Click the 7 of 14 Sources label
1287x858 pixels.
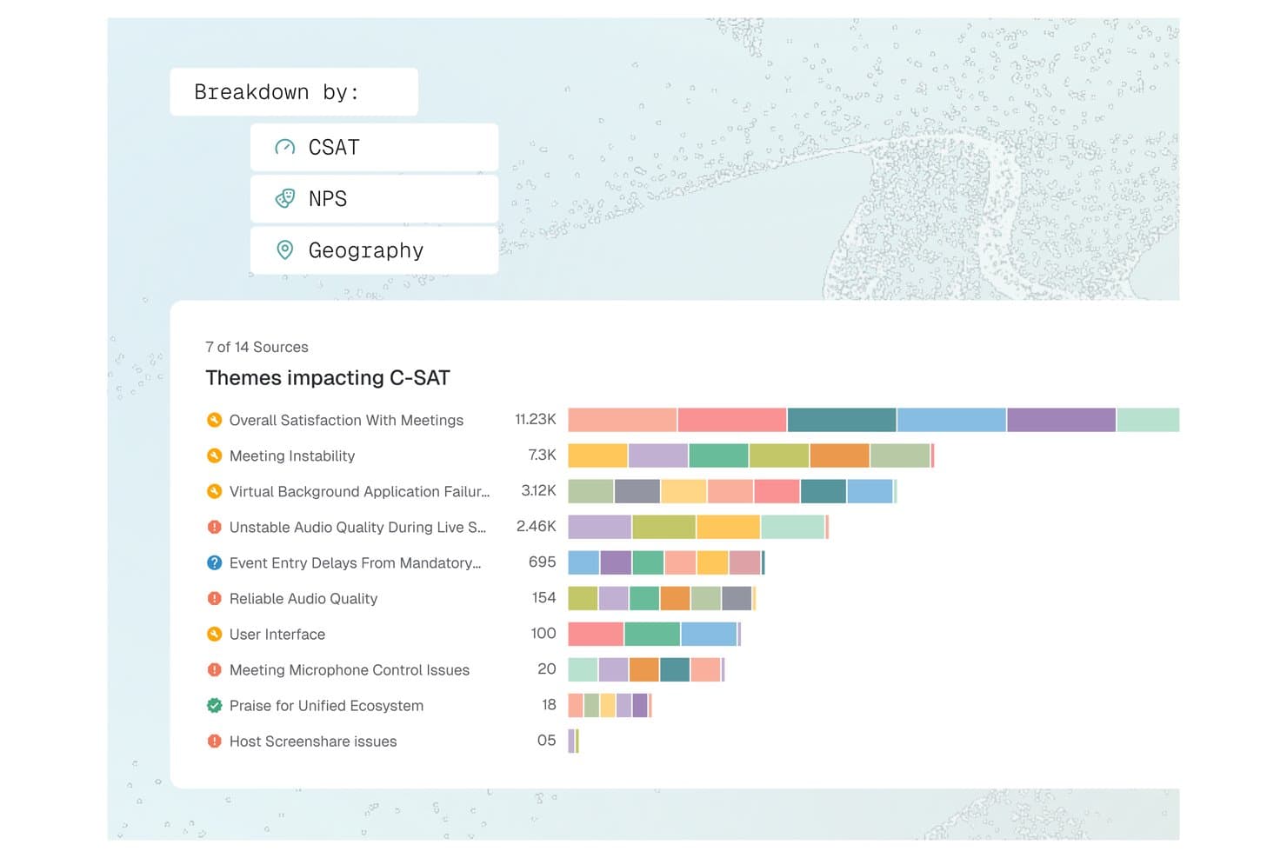[x=257, y=347]
